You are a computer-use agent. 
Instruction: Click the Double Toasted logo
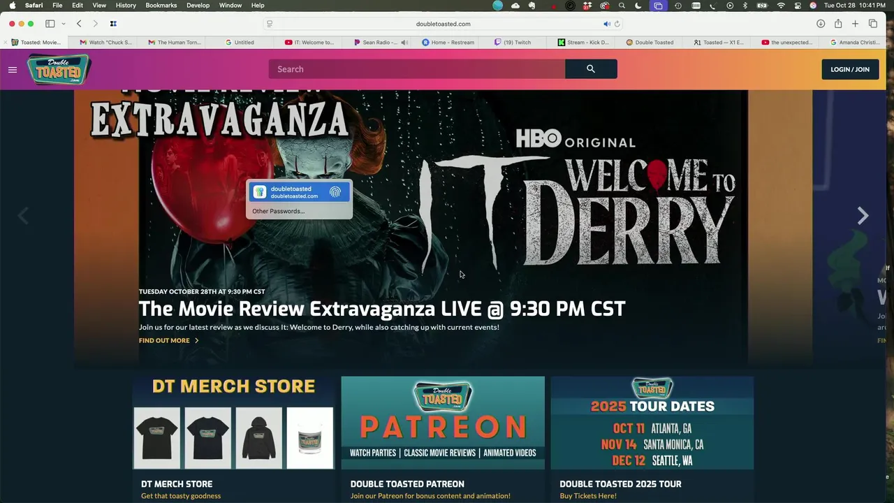click(x=59, y=69)
